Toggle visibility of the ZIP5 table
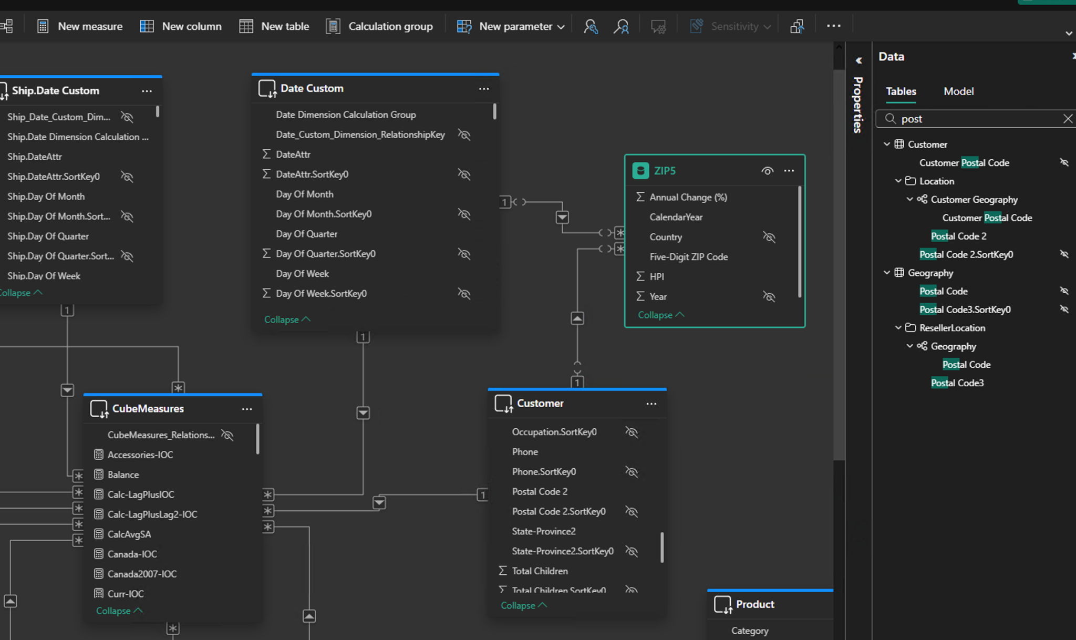 (x=767, y=171)
